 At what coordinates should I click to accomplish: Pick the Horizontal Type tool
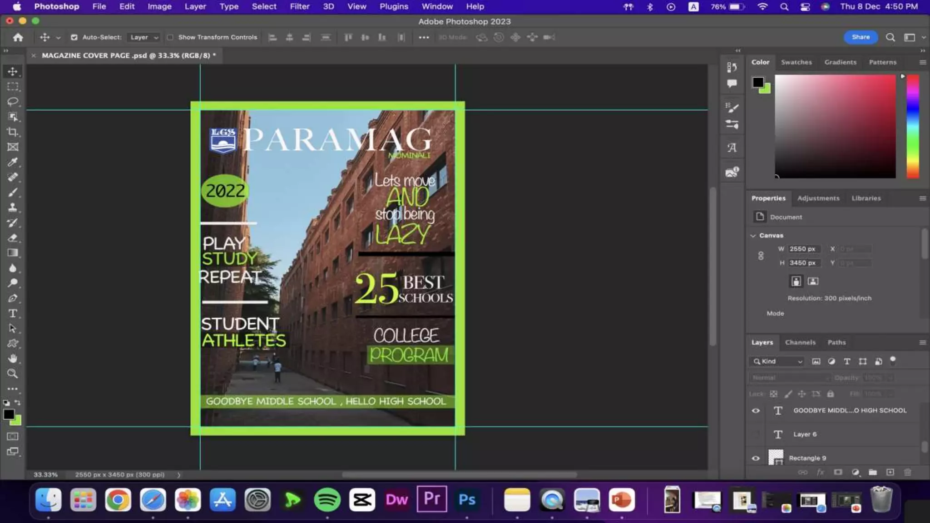coord(13,313)
